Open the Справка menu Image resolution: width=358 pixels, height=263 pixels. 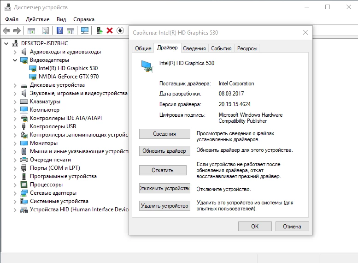(x=84, y=19)
